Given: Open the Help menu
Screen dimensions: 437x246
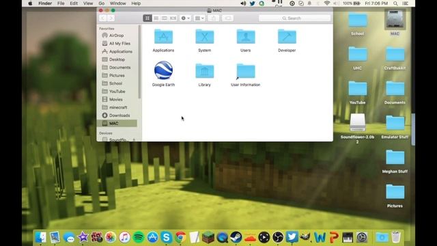Looking at the screenshot, I should tap(136, 3).
